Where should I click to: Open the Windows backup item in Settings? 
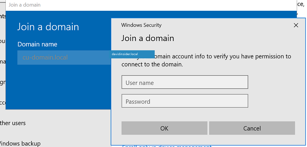tap(20, 144)
